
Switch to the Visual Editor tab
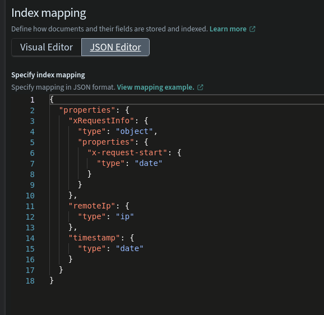47,47
